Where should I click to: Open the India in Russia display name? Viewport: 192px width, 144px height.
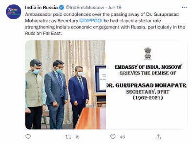point(41,7)
